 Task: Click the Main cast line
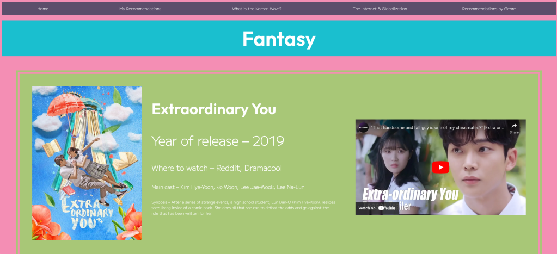[228, 187]
